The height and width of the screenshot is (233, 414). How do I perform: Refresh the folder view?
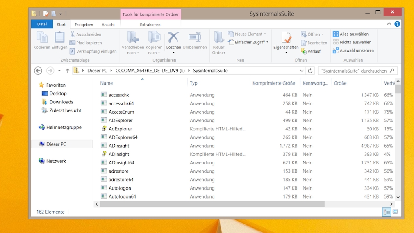point(310,71)
